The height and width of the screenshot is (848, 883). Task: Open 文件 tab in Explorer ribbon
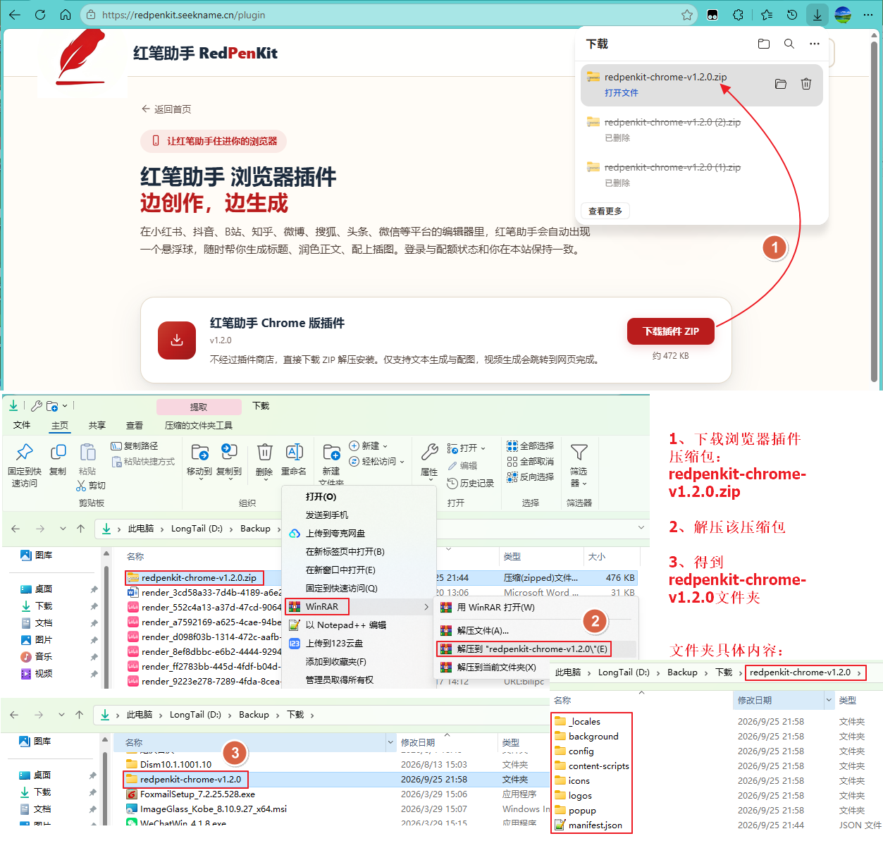click(22, 425)
